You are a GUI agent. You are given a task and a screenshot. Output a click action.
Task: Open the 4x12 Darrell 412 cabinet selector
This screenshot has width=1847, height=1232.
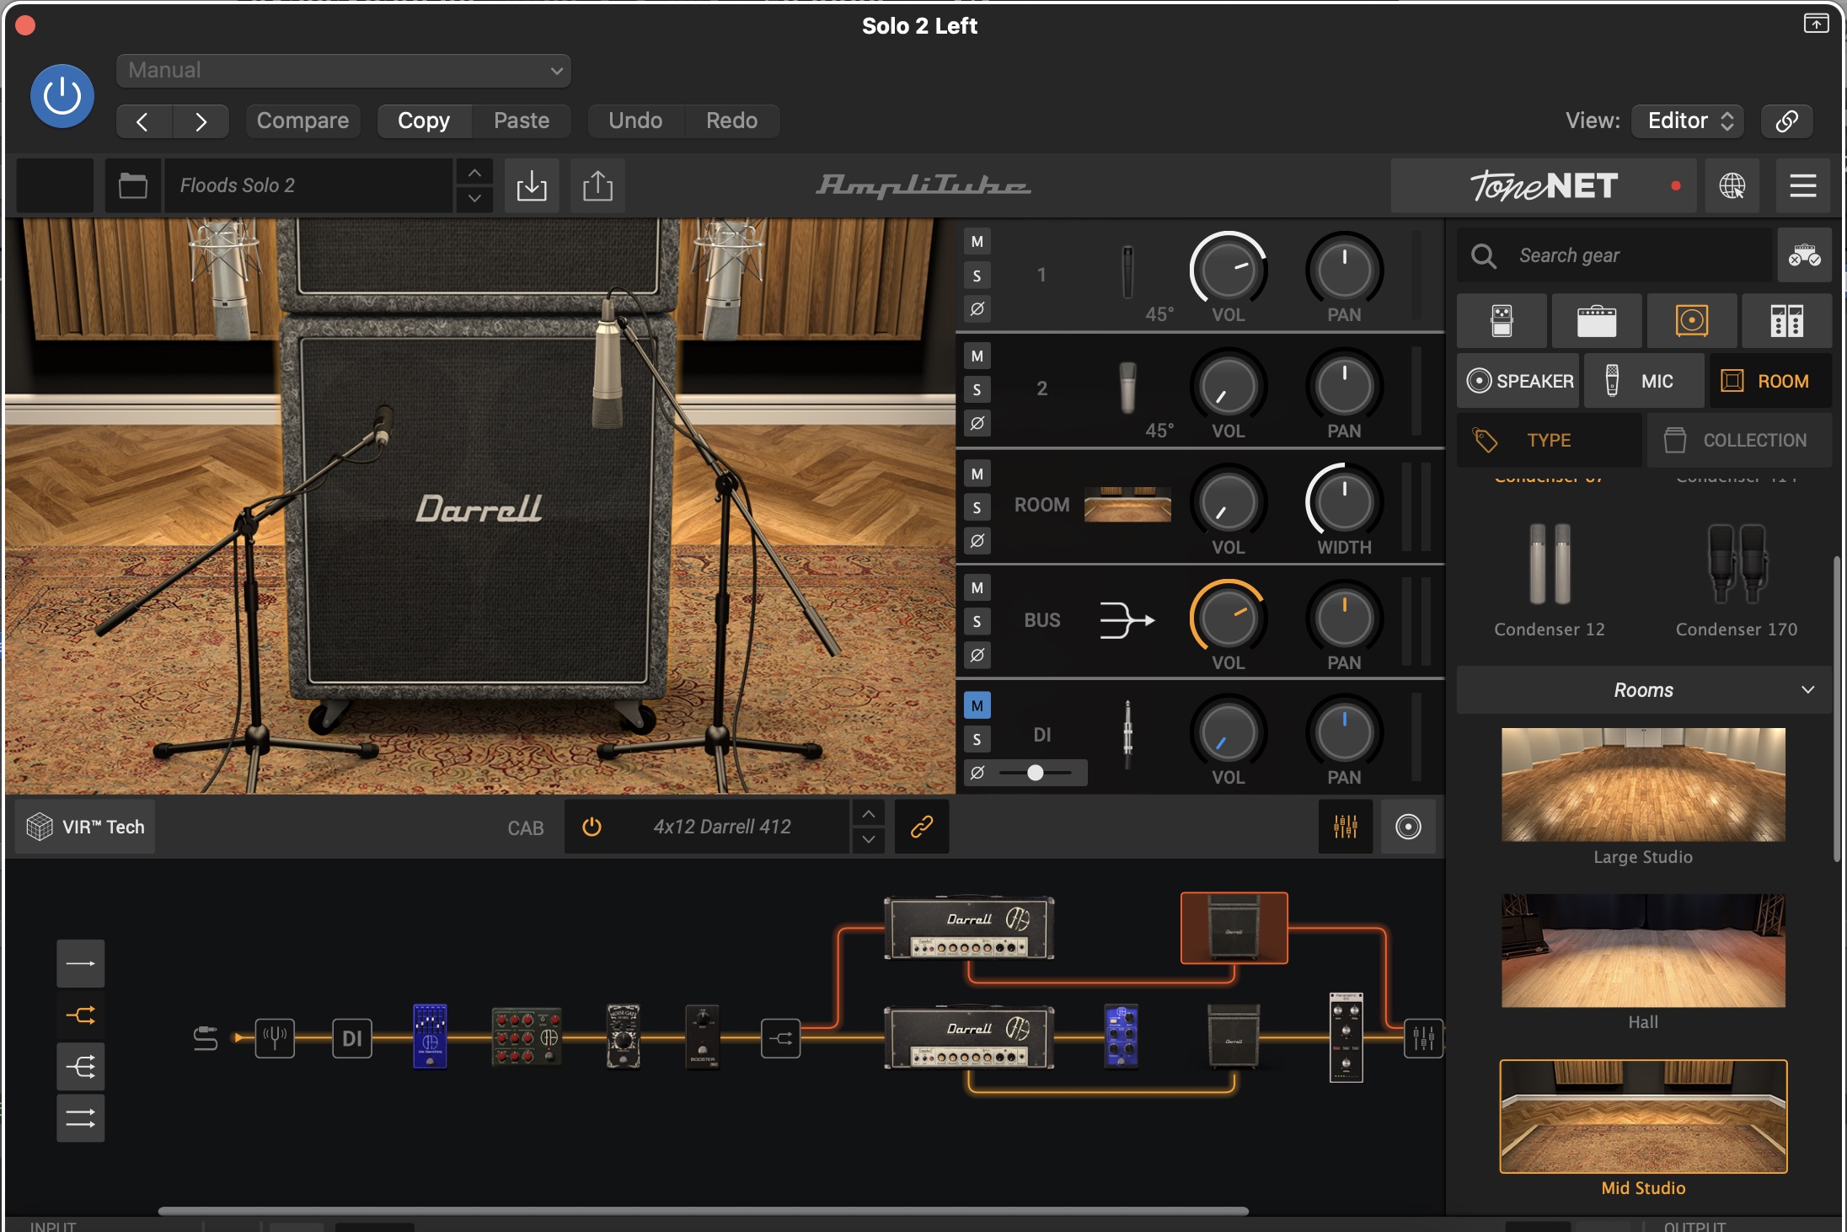722,828
